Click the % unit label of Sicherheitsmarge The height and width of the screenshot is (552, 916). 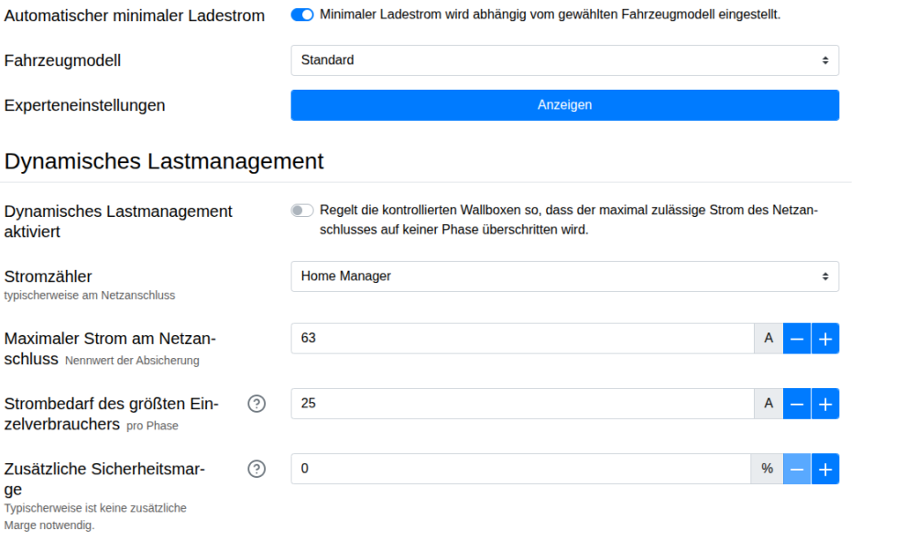point(768,469)
